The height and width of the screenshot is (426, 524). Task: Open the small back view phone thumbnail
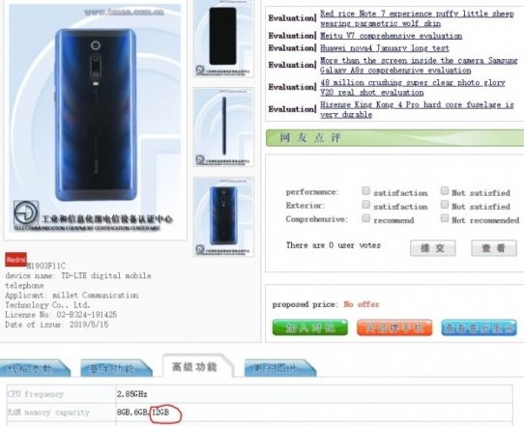[223, 216]
